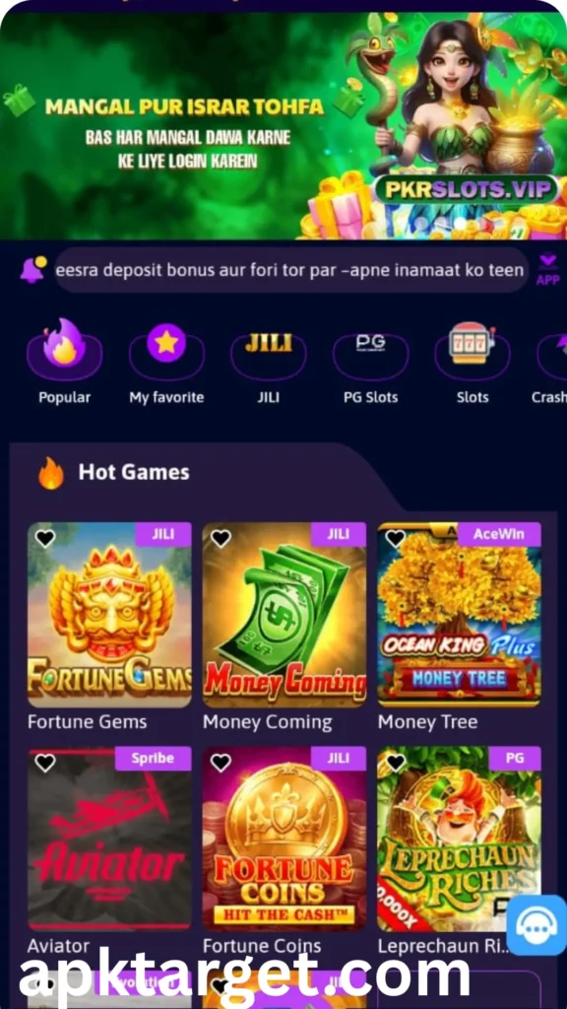
Task: Play the Aviator game tile
Action: click(109, 839)
